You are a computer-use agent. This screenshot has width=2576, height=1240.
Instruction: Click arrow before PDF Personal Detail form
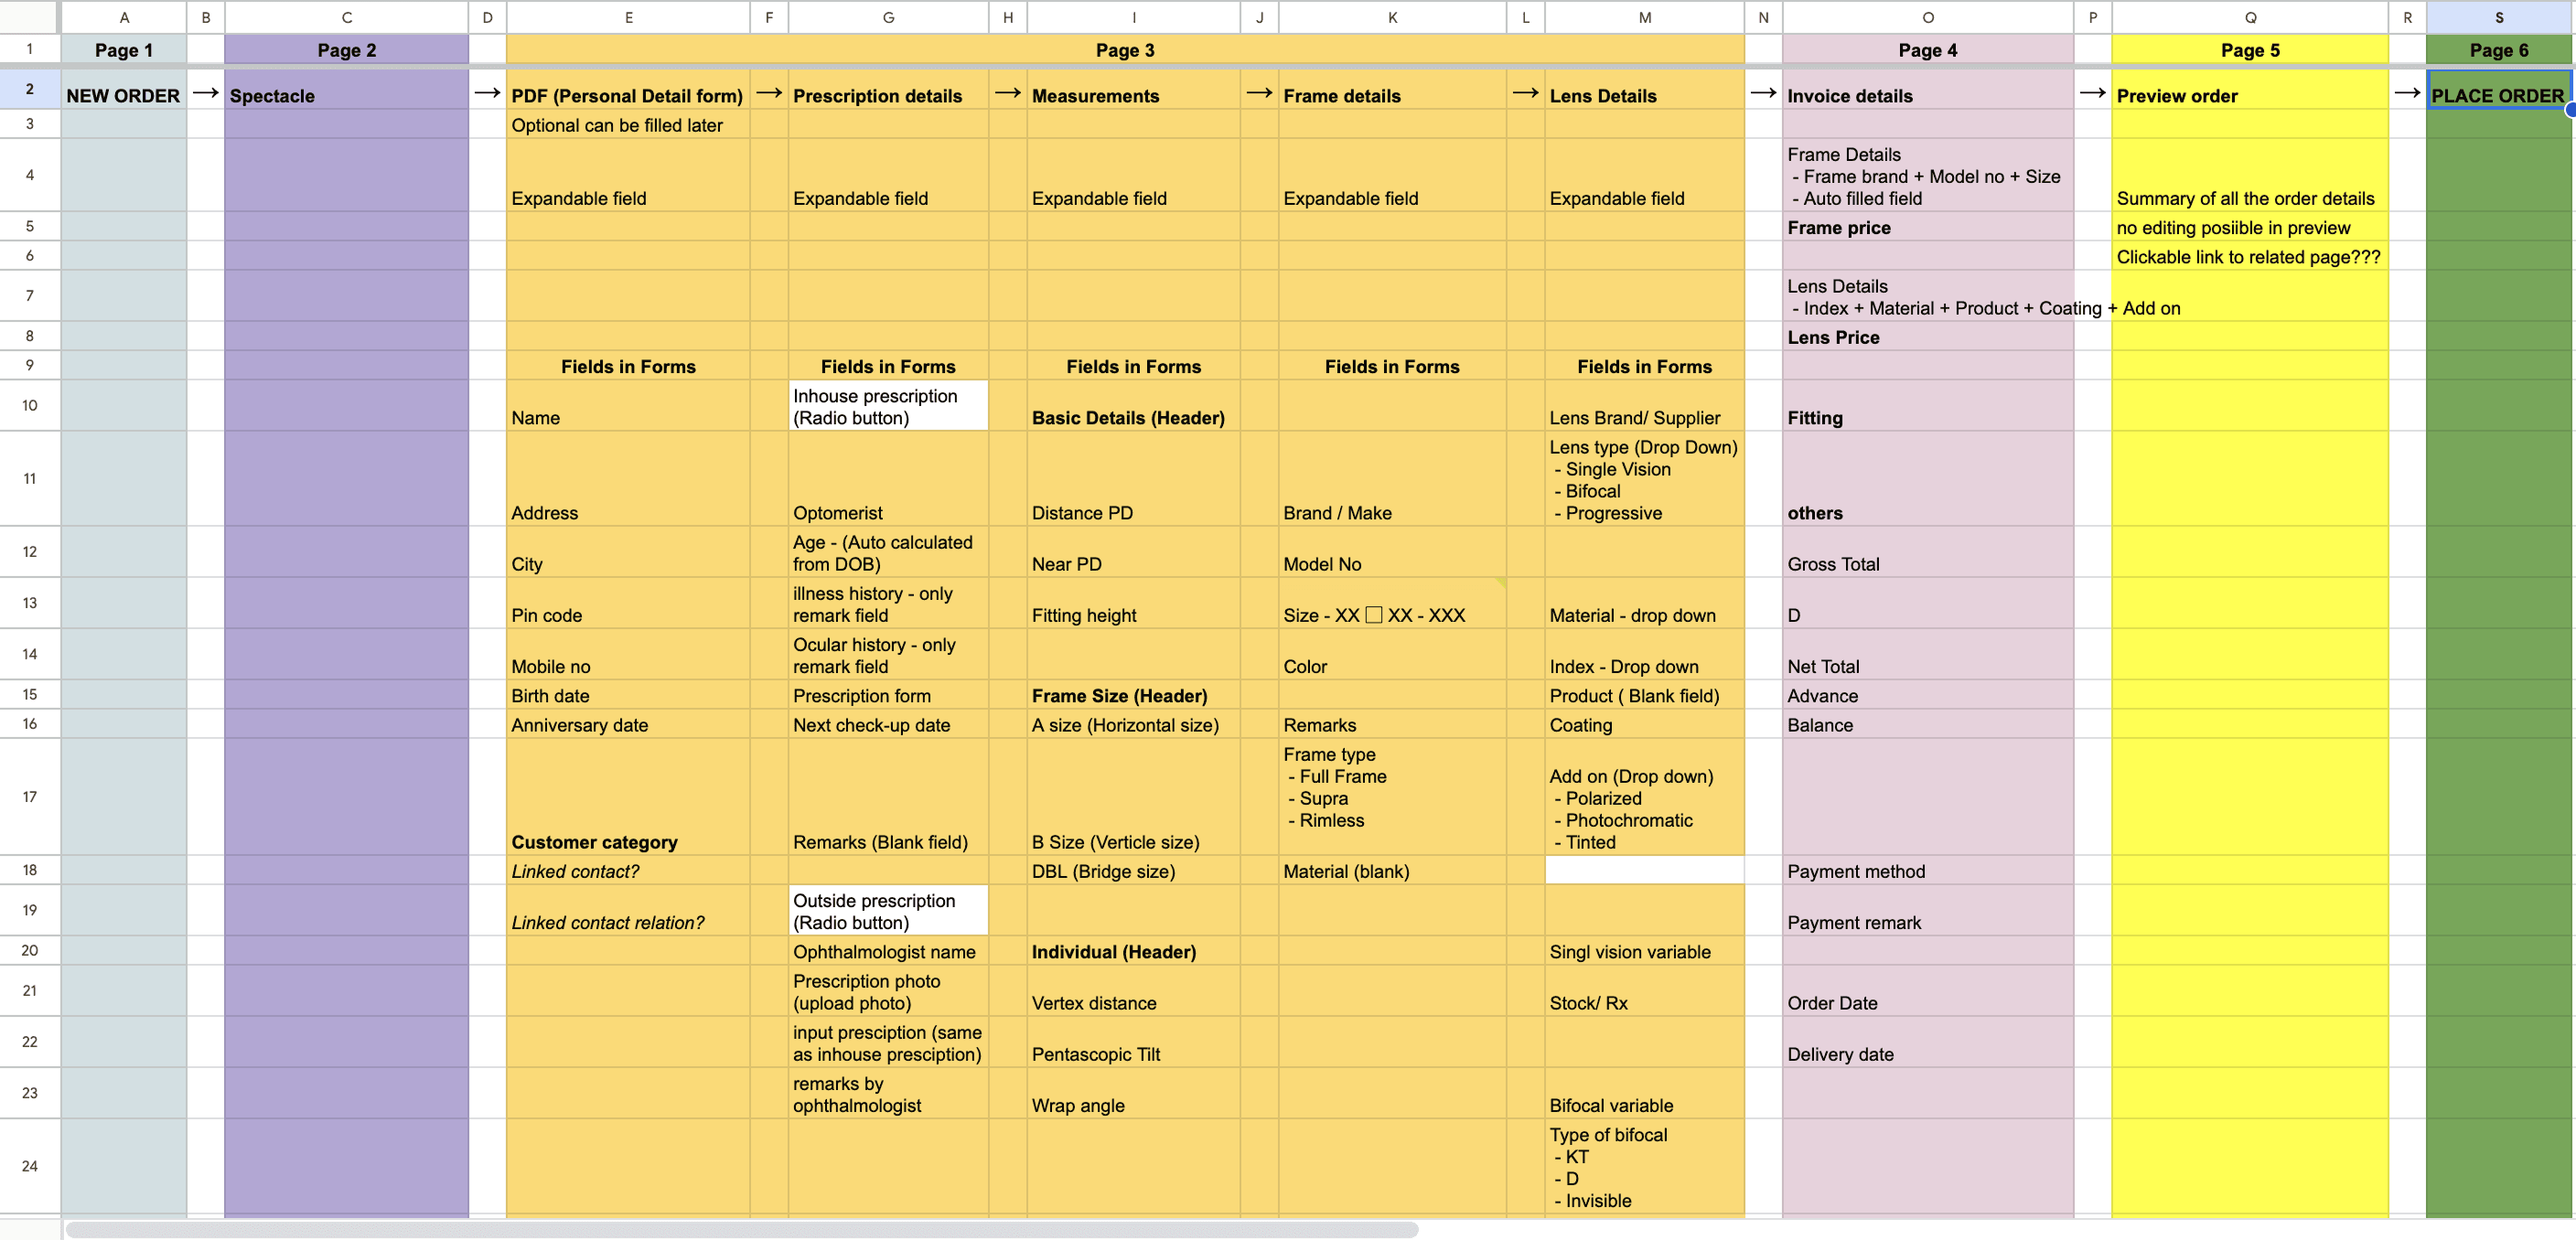[487, 93]
